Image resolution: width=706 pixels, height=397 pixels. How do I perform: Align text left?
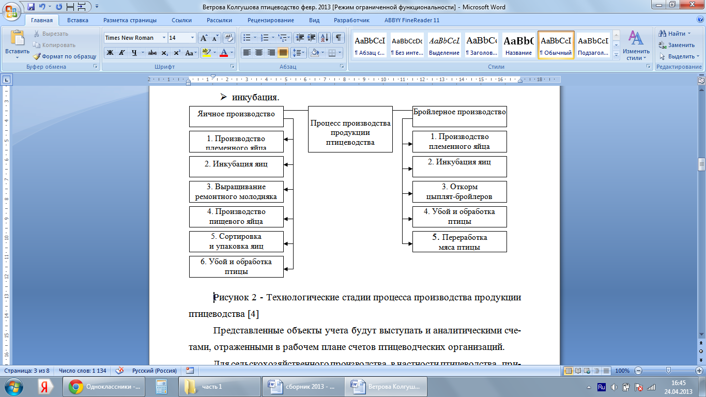(x=247, y=53)
